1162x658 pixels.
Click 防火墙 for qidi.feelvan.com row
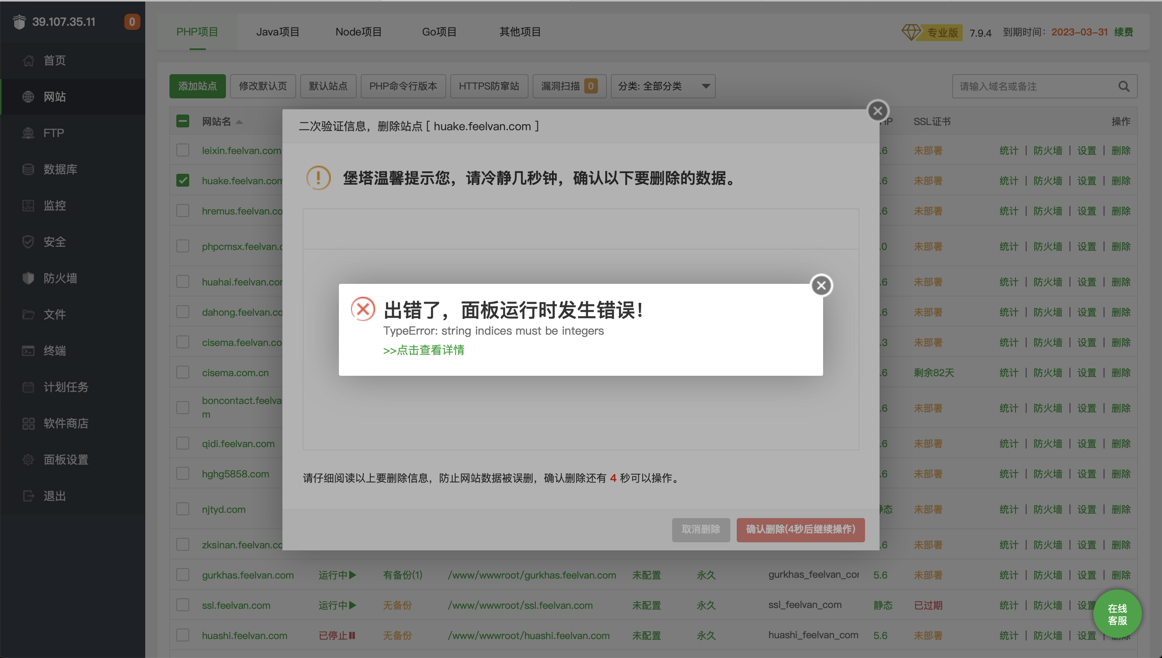tap(1047, 444)
